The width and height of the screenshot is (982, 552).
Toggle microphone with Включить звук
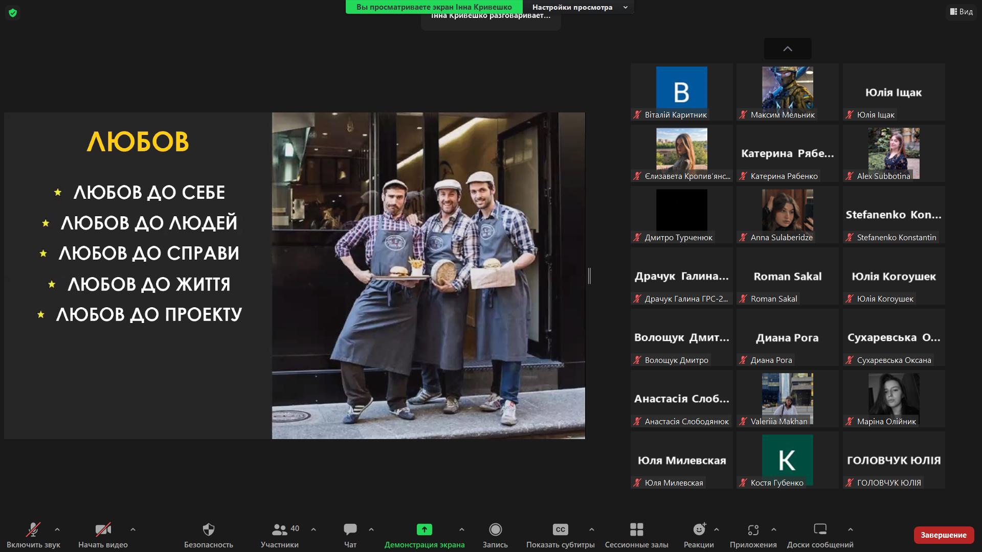click(x=33, y=530)
